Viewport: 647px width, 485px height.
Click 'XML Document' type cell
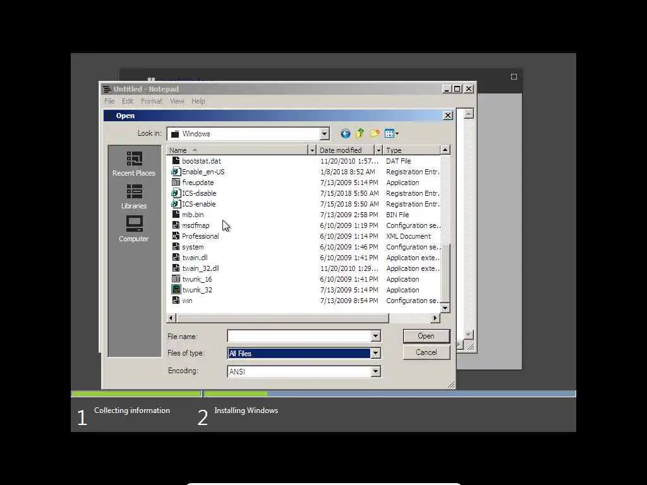click(409, 236)
